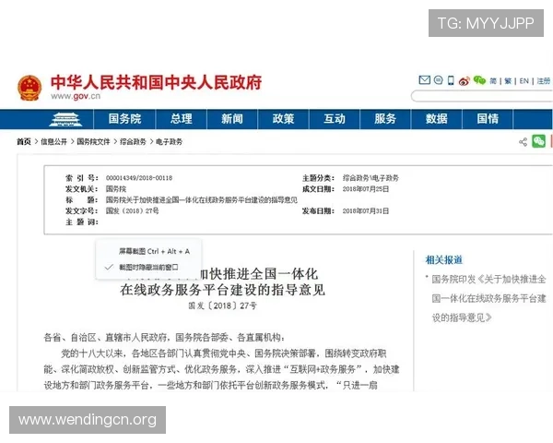Viewport: 553px width, 443px height.
Task: Click the 标题 value document title text
Action: [x=202, y=200]
